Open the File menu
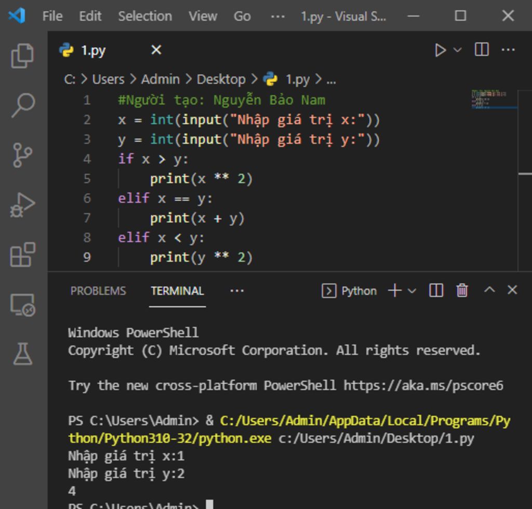The height and width of the screenshot is (509, 532). pyautogui.click(x=52, y=16)
